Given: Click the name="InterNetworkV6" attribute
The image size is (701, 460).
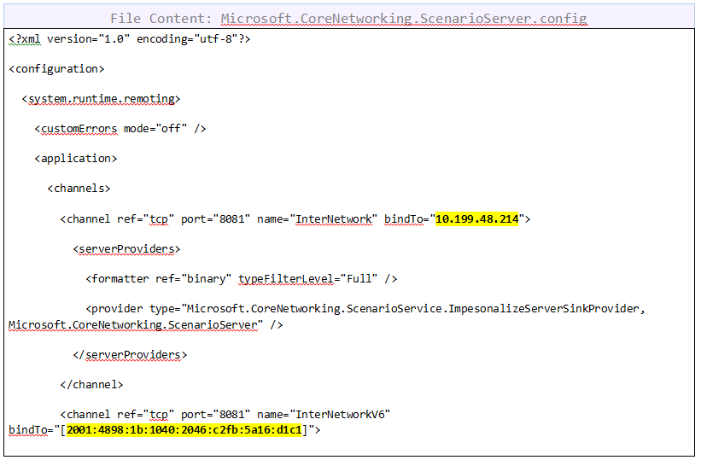Looking at the screenshot, I should [324, 415].
